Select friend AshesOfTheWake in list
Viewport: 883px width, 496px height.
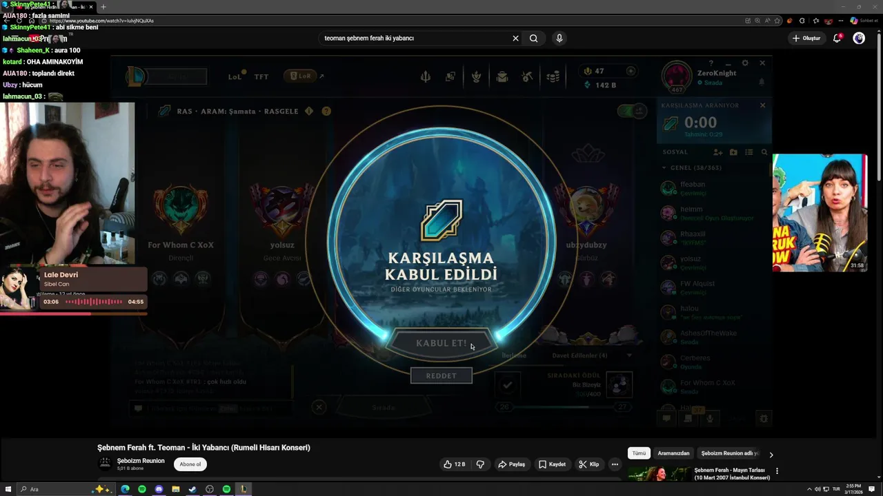click(714, 337)
